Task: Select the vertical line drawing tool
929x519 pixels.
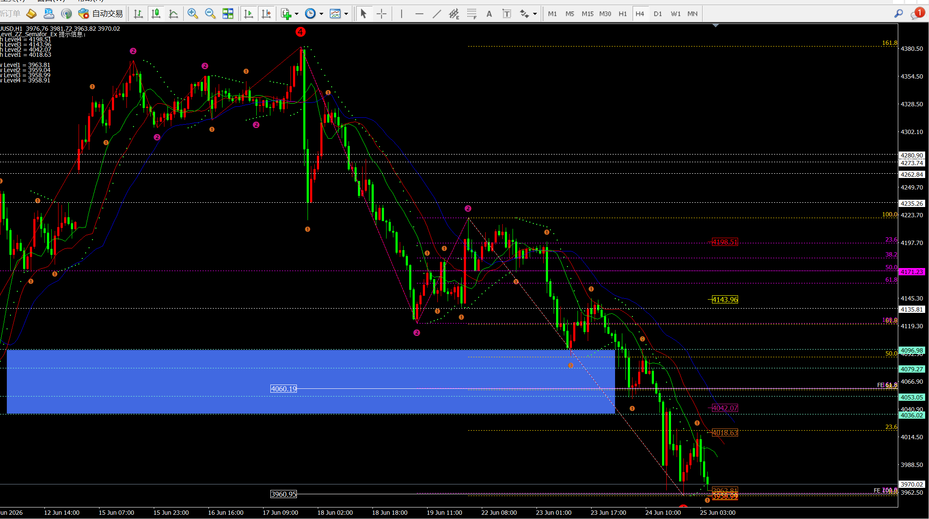Action: [x=401, y=14]
